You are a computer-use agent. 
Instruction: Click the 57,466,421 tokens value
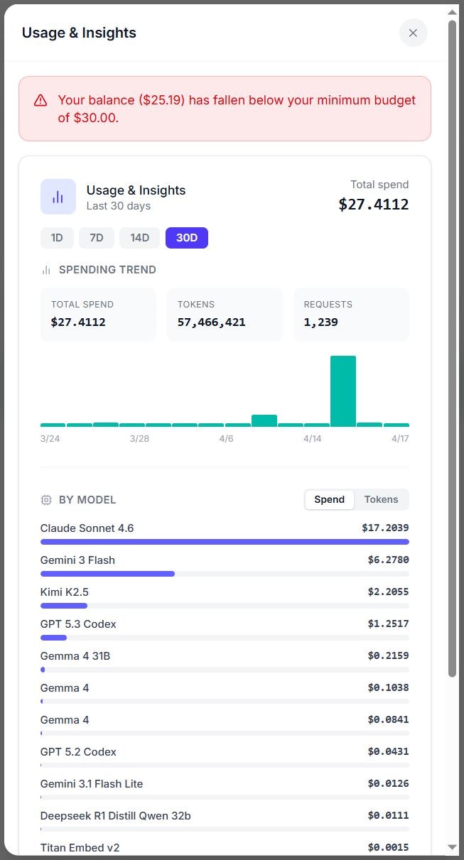pos(212,322)
